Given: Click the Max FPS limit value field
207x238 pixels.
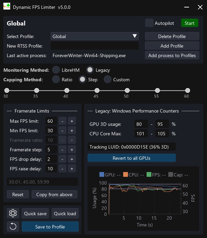Looking at the screenshot, I should 51,121.
